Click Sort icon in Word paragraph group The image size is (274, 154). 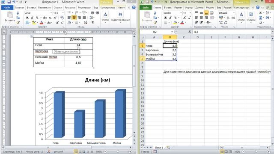(x=86, y=22)
